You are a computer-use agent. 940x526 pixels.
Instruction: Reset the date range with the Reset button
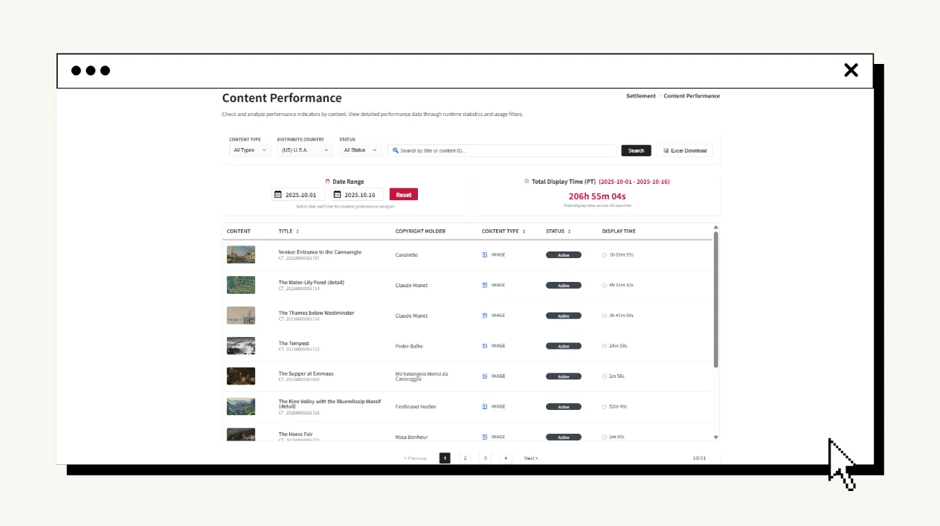pyautogui.click(x=404, y=195)
